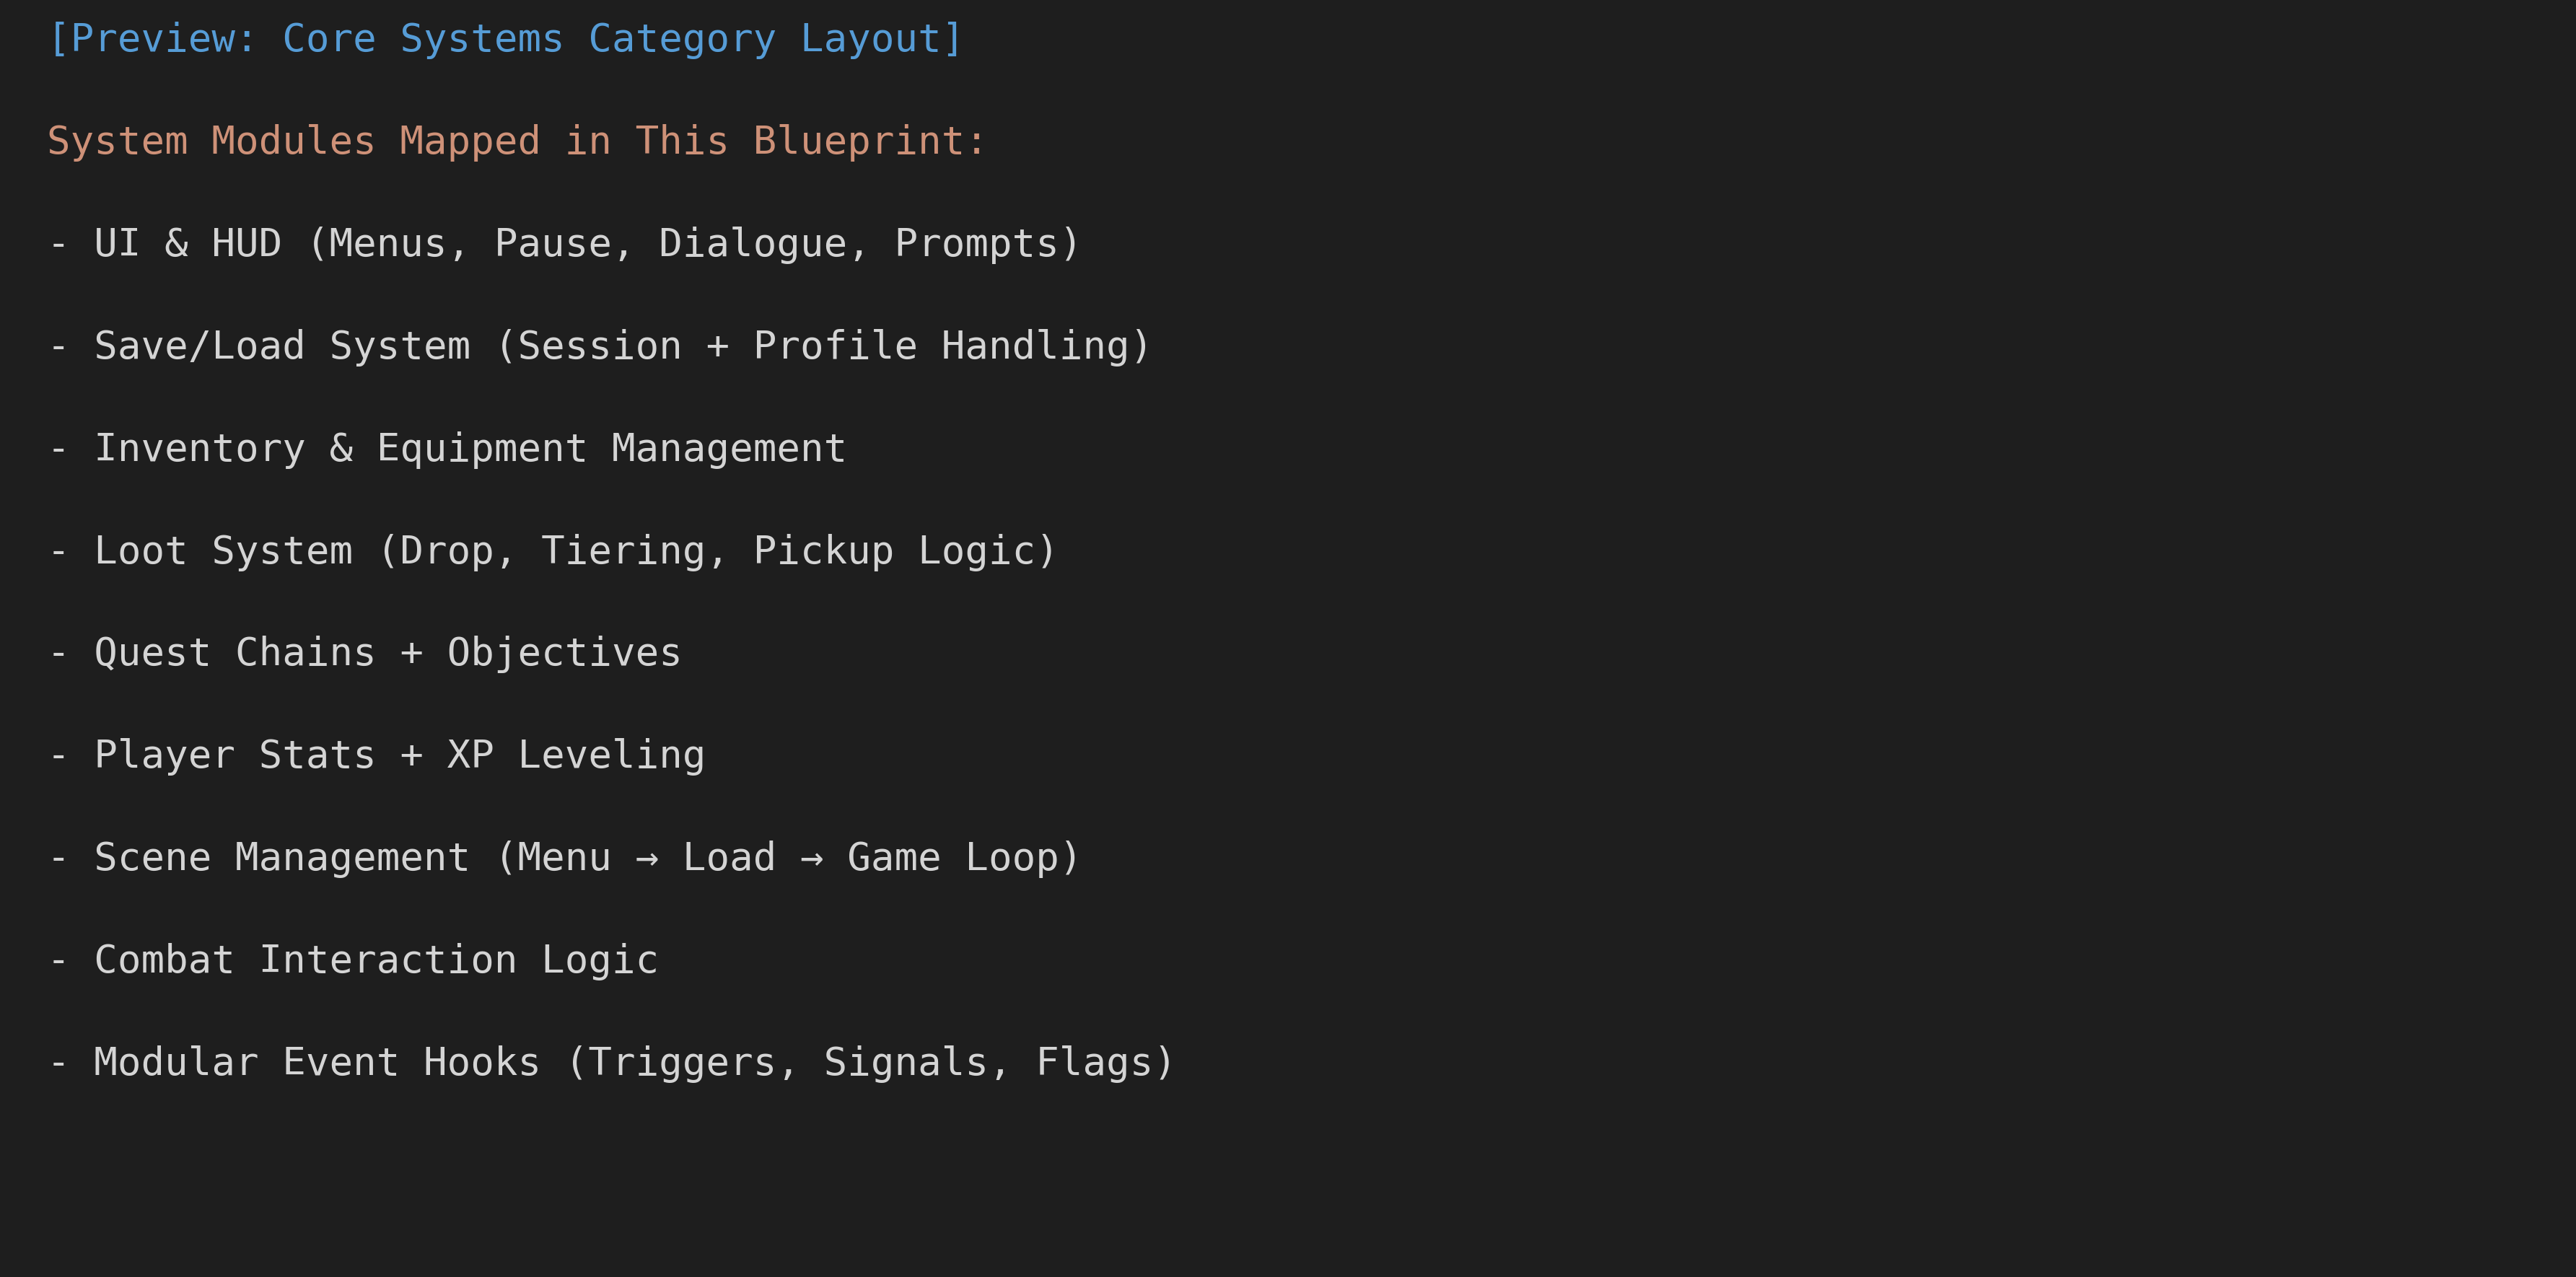Click the first arrow after Menu

[647, 859]
